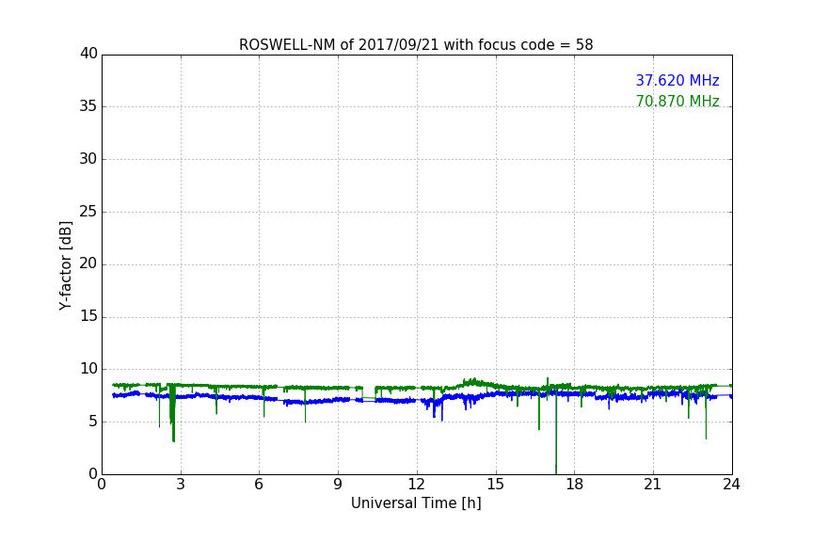Select the green 70.870 MHz legend label
813x542 pixels.
[x=677, y=101]
